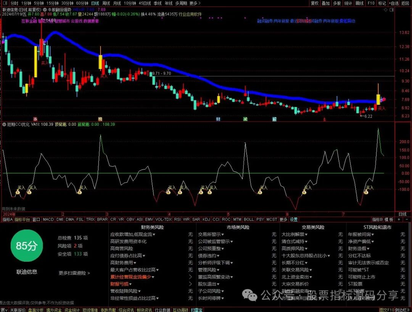Click the plus zoom button beside 模板
The width and height of the screenshot is (412, 312).
[399, 219]
